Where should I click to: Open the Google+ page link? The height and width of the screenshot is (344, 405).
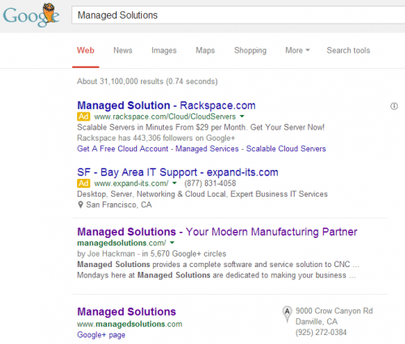(x=101, y=335)
